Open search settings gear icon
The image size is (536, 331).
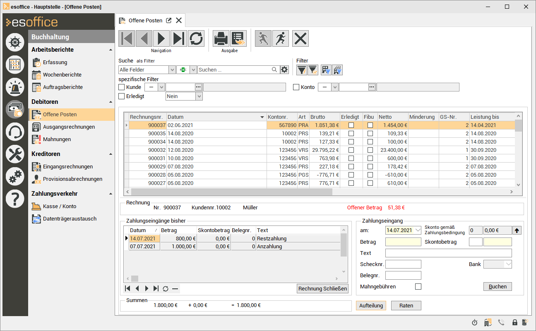pyautogui.click(x=284, y=70)
